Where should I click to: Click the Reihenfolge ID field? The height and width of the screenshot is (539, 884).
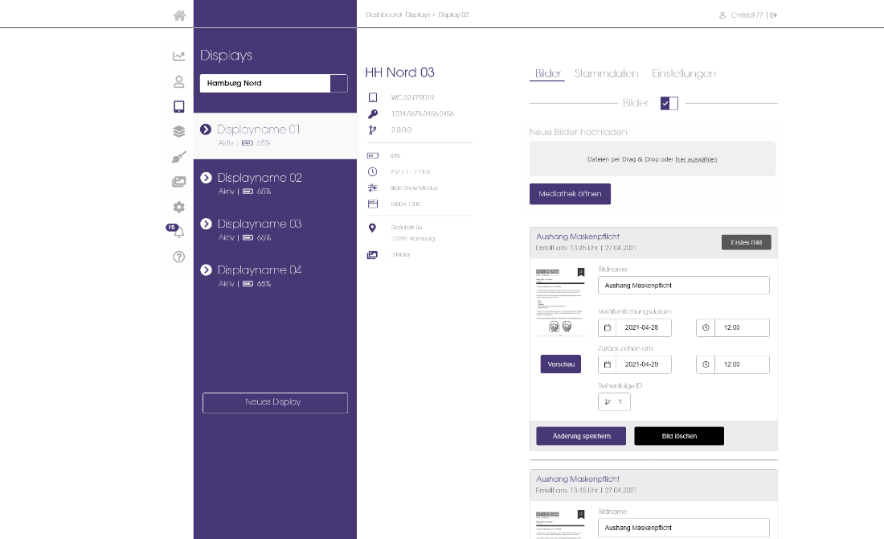(614, 402)
